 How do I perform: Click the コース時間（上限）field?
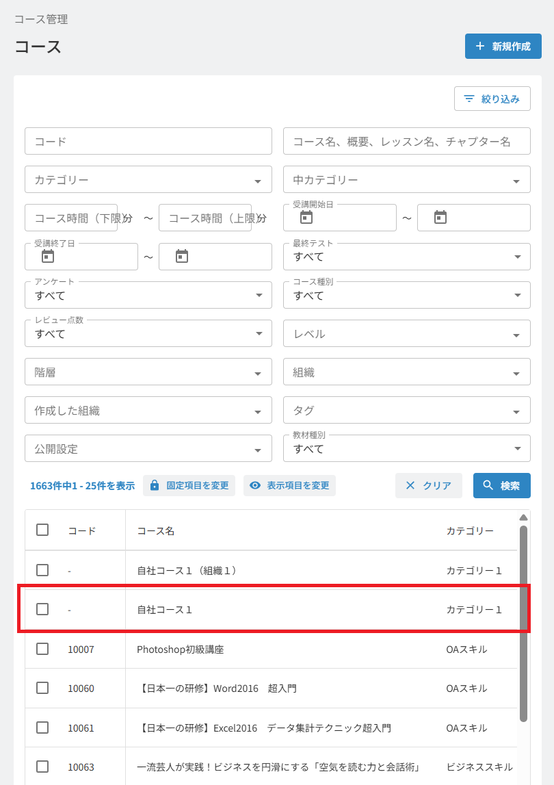(x=205, y=218)
